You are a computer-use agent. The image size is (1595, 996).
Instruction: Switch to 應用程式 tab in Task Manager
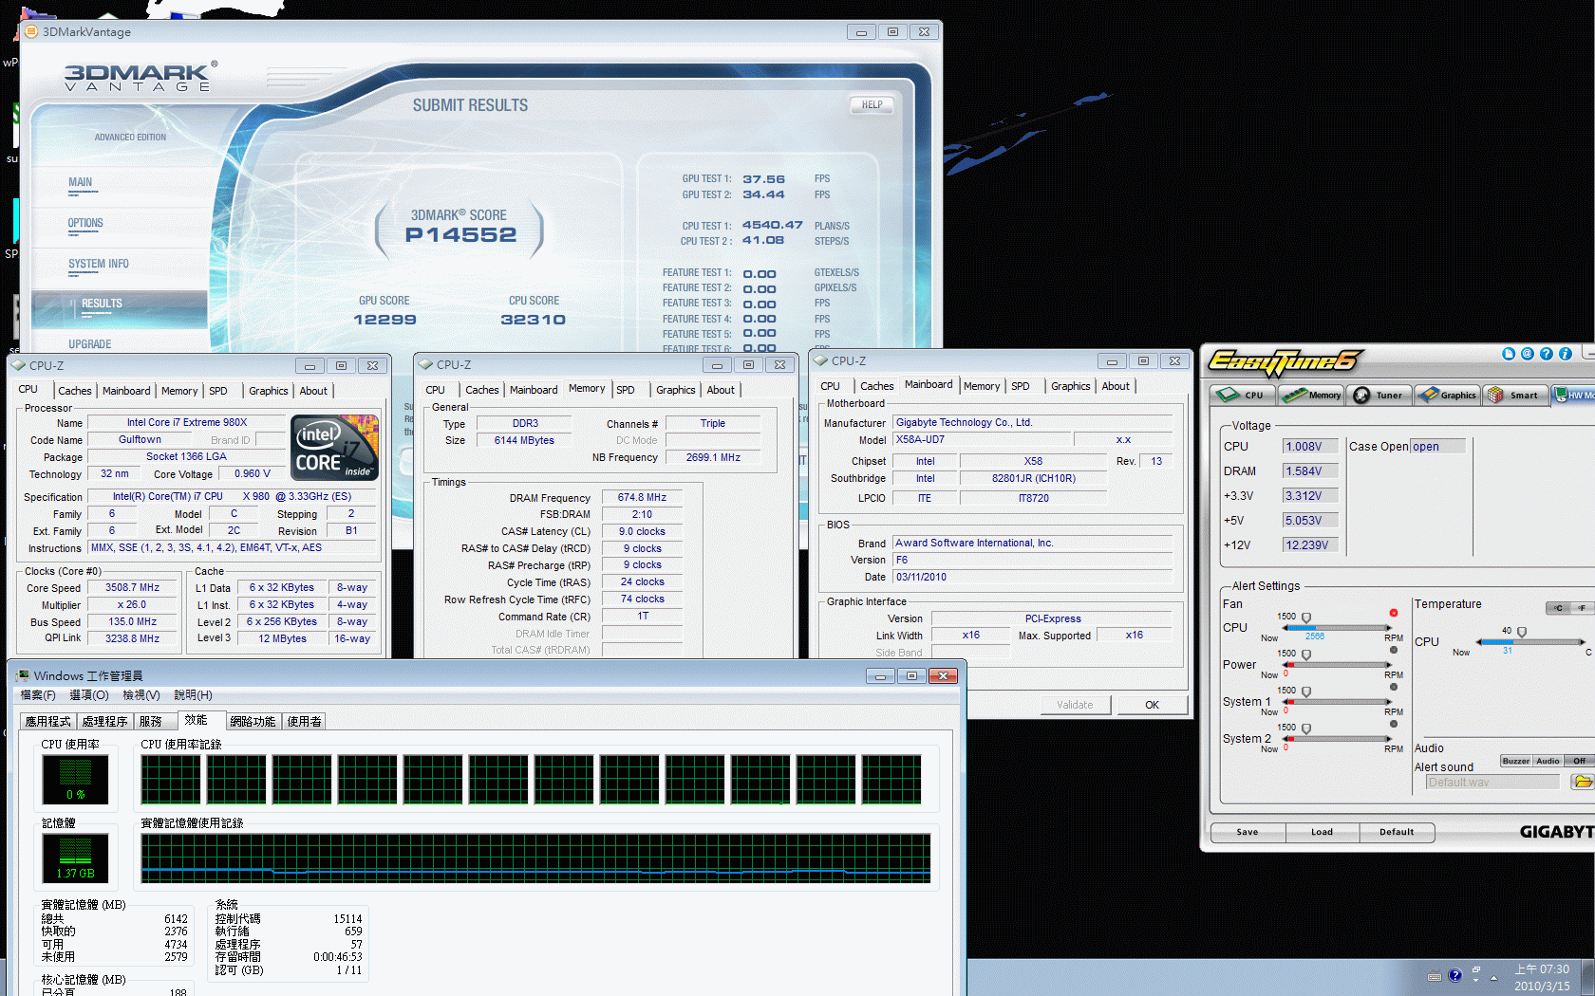pos(48,722)
